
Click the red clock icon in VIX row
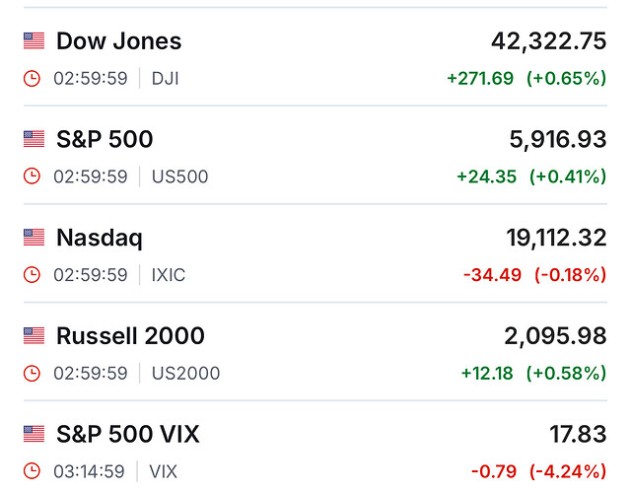33,471
